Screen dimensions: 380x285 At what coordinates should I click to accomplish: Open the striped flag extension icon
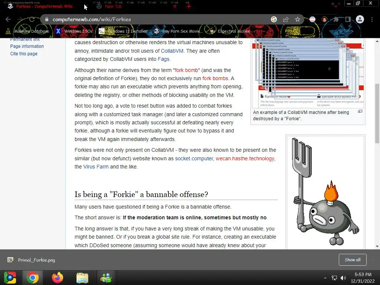(312, 19)
